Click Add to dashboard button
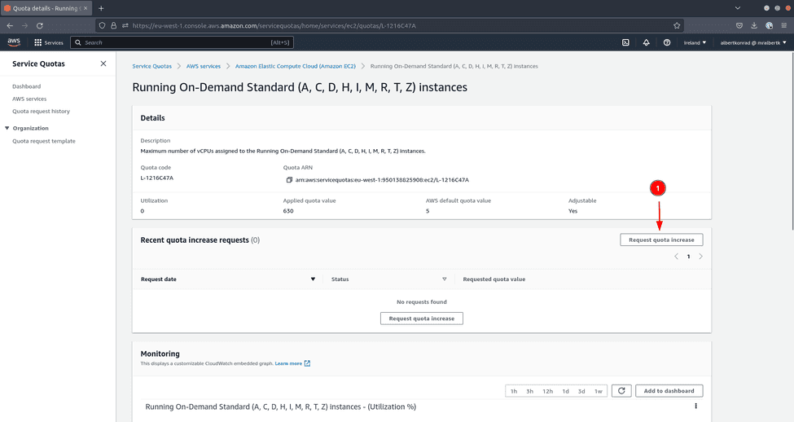The width and height of the screenshot is (794, 422). coord(669,391)
